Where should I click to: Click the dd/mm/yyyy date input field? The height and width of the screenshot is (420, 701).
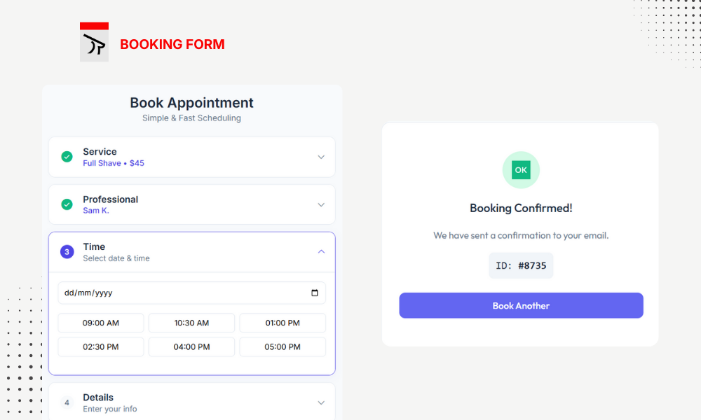coord(175,293)
